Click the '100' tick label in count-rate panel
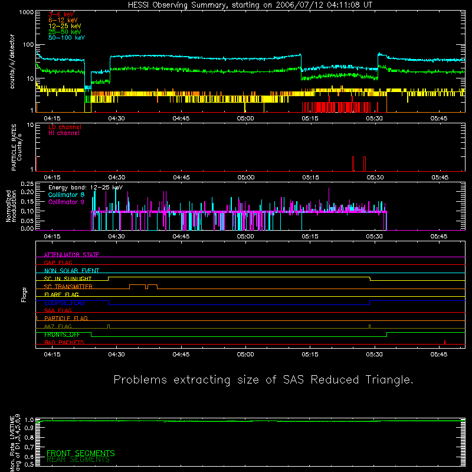The image size is (472, 472). tap(28, 45)
